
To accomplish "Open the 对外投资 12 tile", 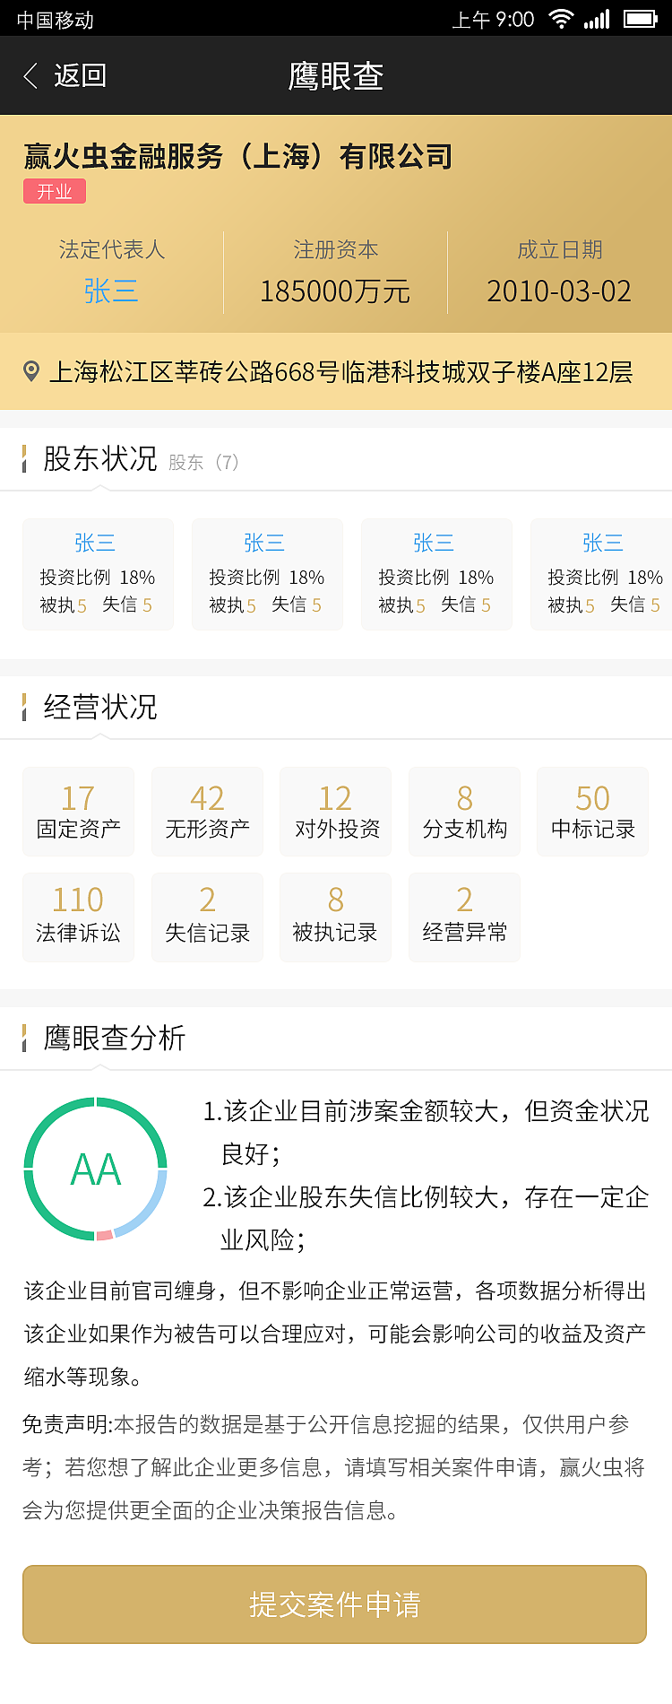I will tap(336, 812).
